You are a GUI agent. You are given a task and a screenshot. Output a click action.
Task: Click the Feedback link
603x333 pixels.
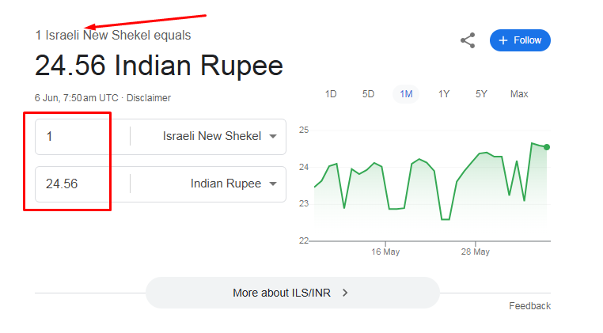click(x=529, y=306)
